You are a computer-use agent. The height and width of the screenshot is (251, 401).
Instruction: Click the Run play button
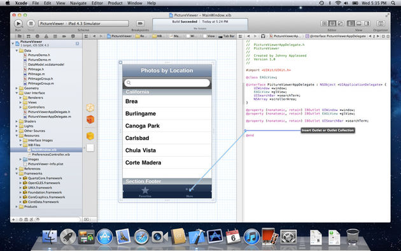(18, 24)
